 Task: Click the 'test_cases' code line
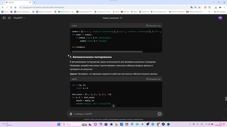tap(92, 94)
